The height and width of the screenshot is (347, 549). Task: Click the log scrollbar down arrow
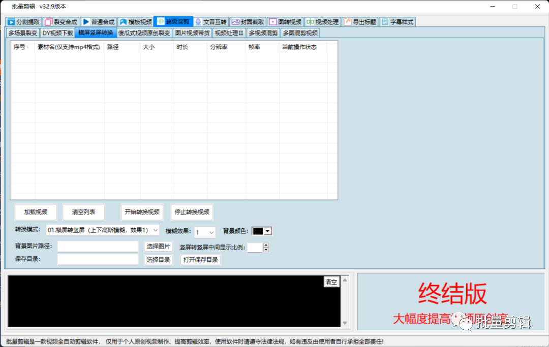pyautogui.click(x=345, y=323)
